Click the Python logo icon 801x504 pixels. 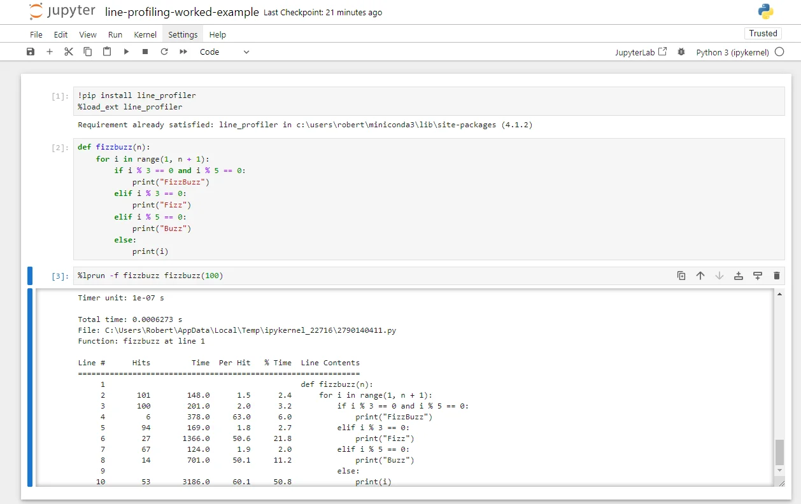tap(765, 11)
